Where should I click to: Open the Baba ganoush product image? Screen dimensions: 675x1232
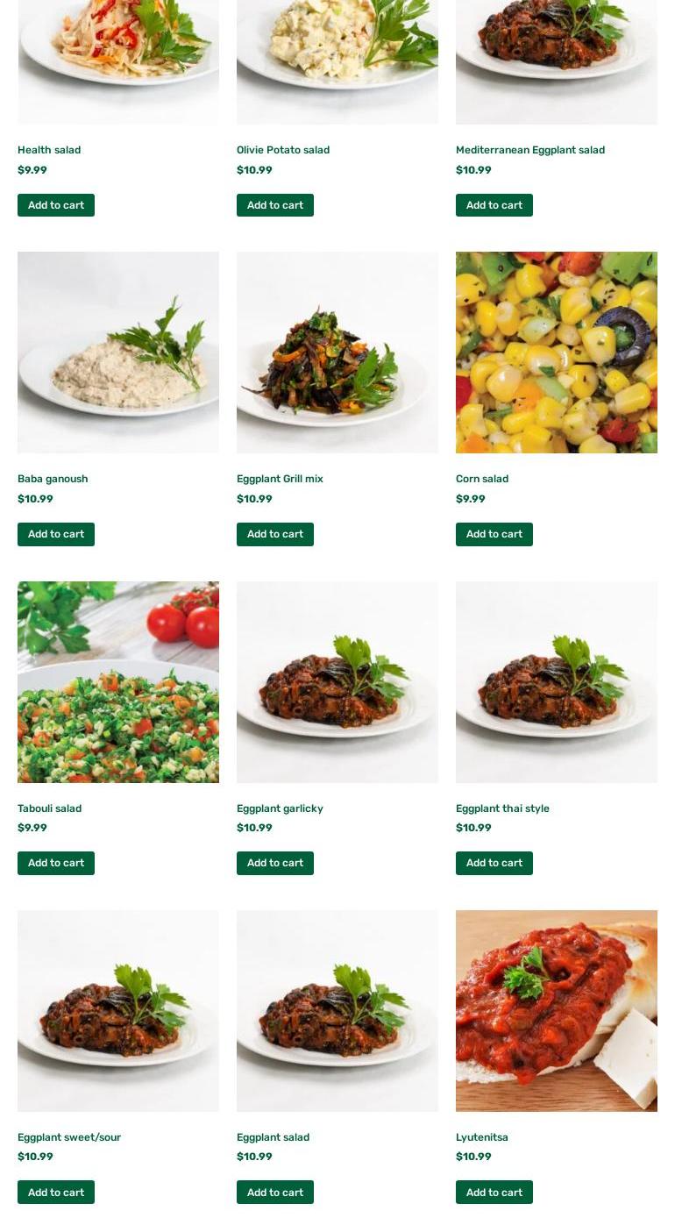[x=118, y=353]
